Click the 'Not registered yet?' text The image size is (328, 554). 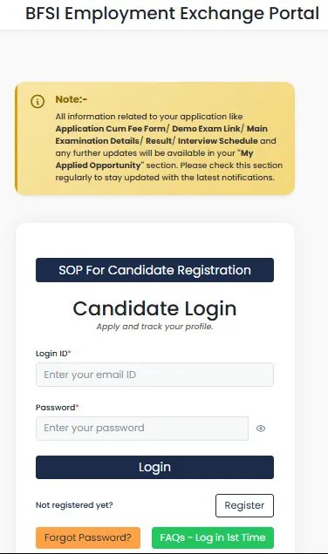(x=74, y=505)
